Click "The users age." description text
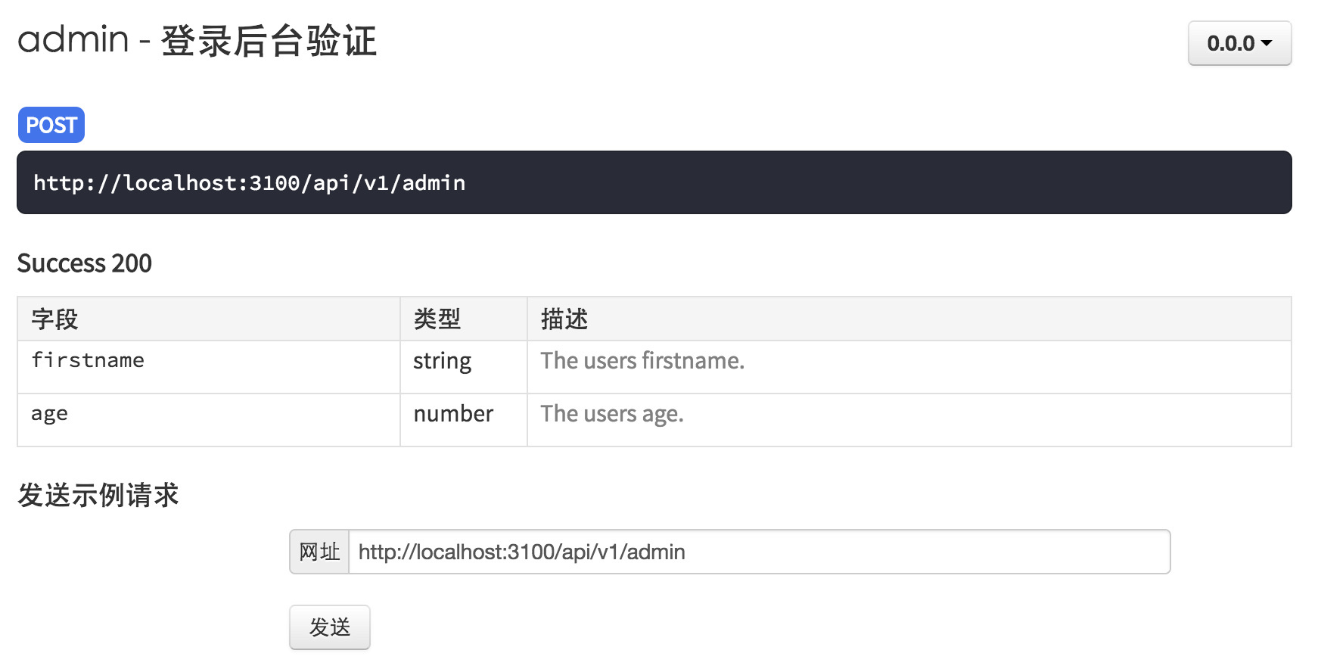Image resolution: width=1318 pixels, height=672 pixels. pos(611,414)
